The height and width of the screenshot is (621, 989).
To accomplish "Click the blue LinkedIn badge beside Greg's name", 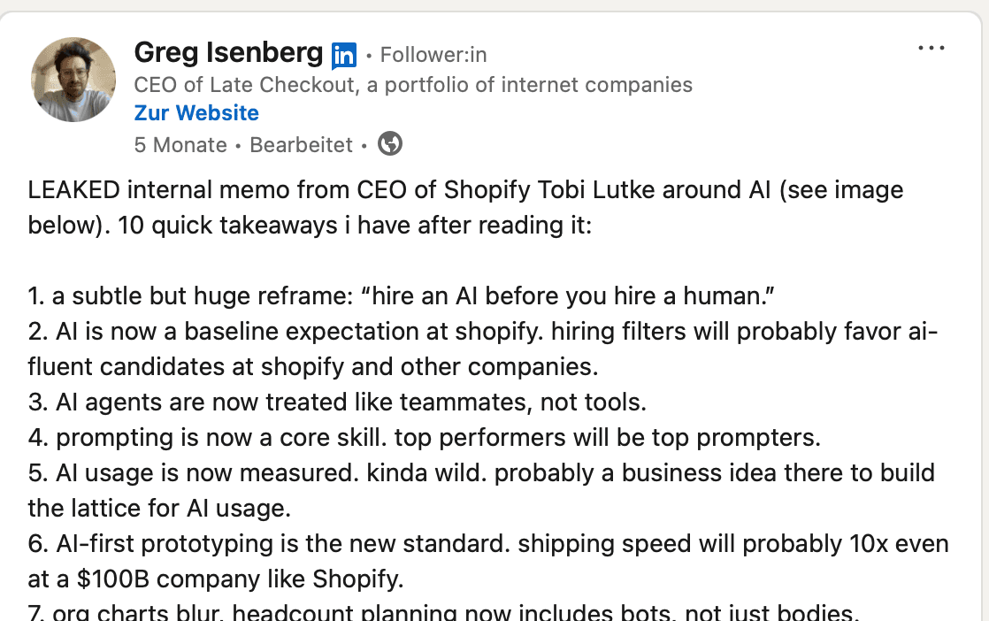I will click(x=344, y=54).
